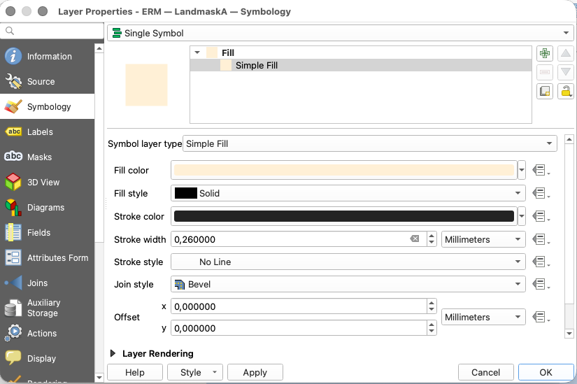Click the green add symbol layer button
This screenshot has height=384, width=577.
tap(545, 54)
